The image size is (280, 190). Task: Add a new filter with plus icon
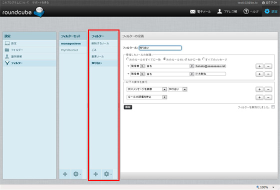point(95,174)
